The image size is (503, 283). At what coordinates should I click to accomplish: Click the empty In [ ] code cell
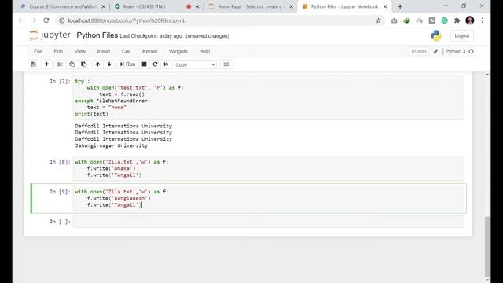pyautogui.click(x=269, y=222)
